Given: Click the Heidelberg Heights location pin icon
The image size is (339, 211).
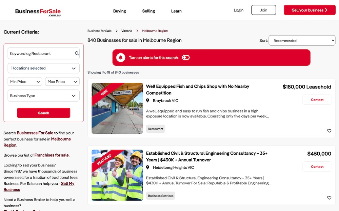Looking at the screenshot, I should tap(148, 167).
